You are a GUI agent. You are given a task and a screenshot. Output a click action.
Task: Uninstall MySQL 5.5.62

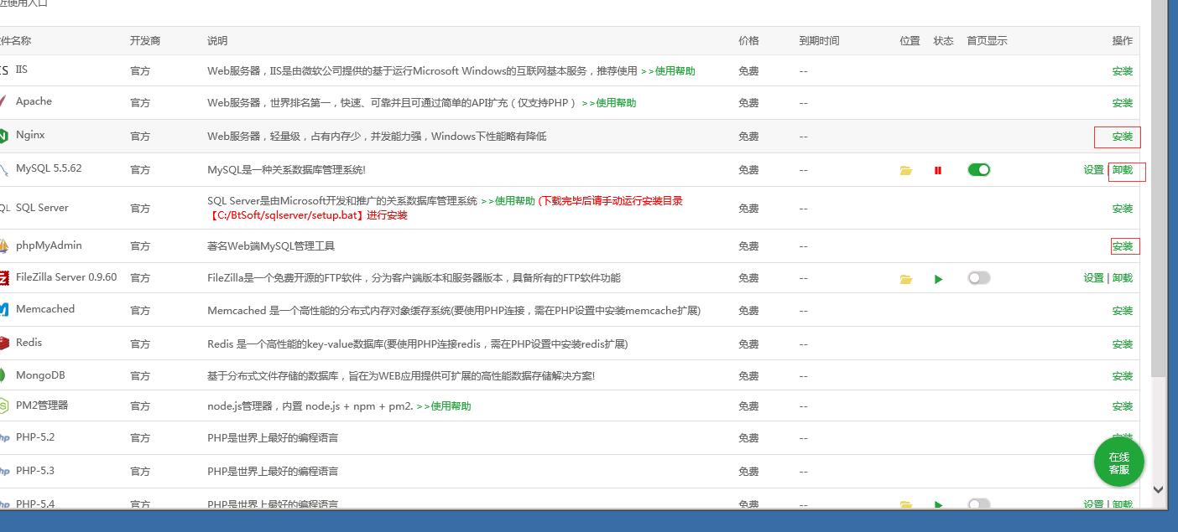(x=1122, y=170)
